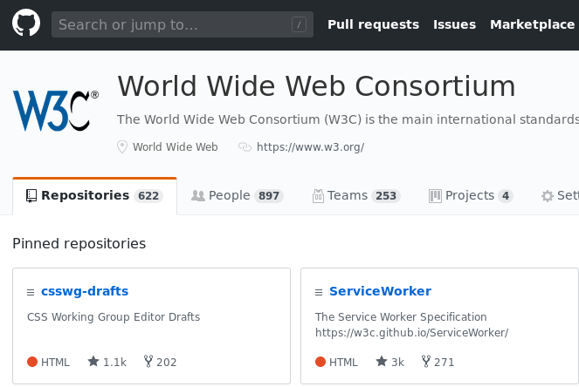This screenshot has width=579, height=387.
Task: Click the slash shortcut icon in search
Action: 299,25
